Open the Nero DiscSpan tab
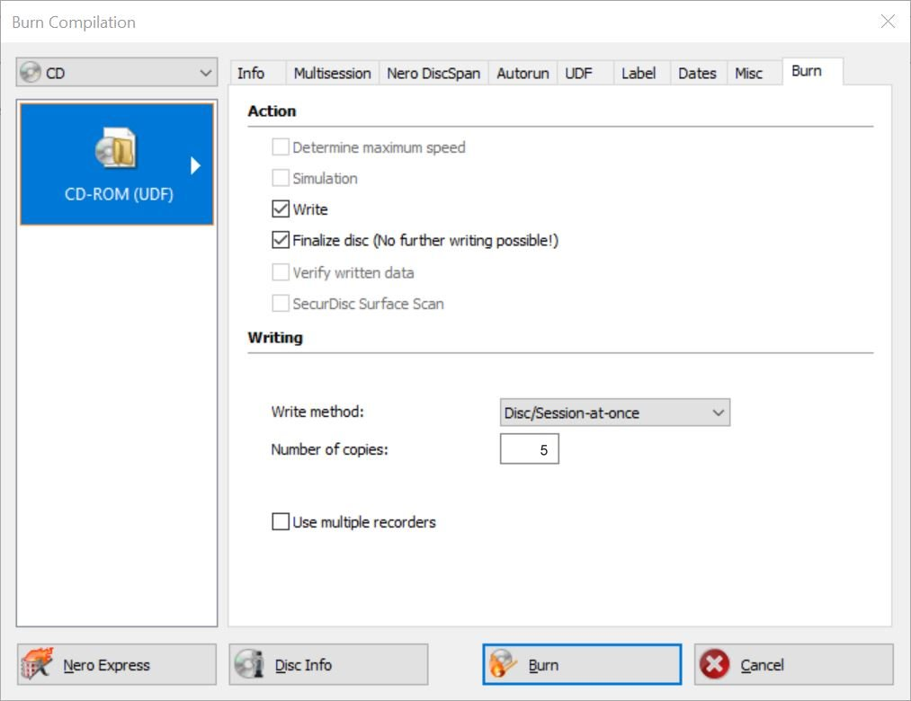Screen dimensions: 911x701 (433, 74)
